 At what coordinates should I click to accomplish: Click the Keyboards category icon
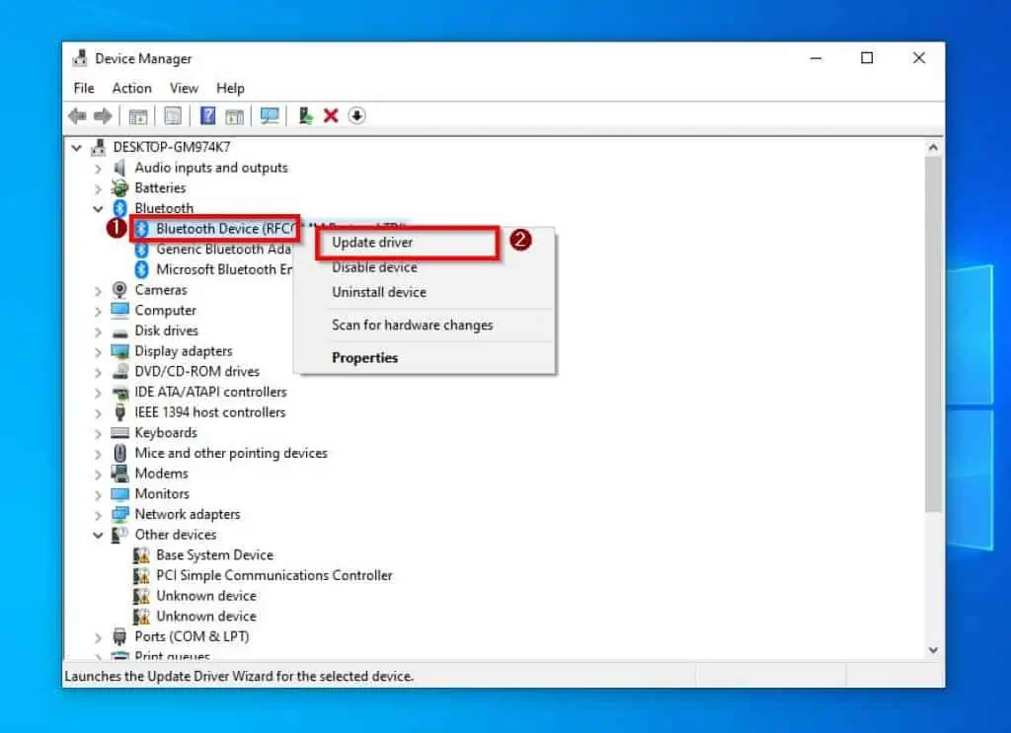pyautogui.click(x=119, y=433)
